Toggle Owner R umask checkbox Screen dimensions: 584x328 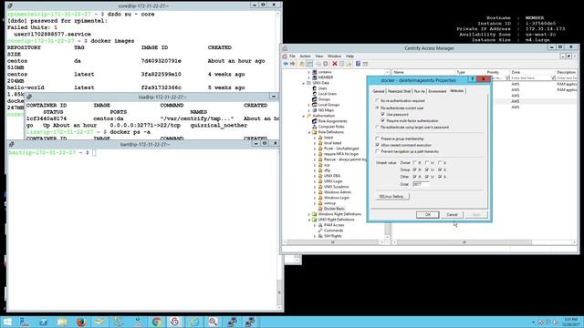click(414, 162)
